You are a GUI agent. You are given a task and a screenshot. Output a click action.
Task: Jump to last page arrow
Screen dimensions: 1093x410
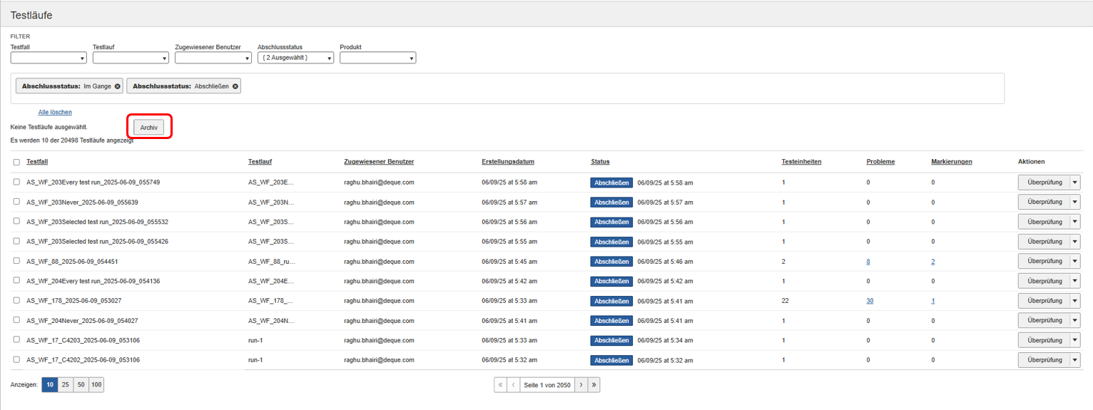click(x=594, y=385)
